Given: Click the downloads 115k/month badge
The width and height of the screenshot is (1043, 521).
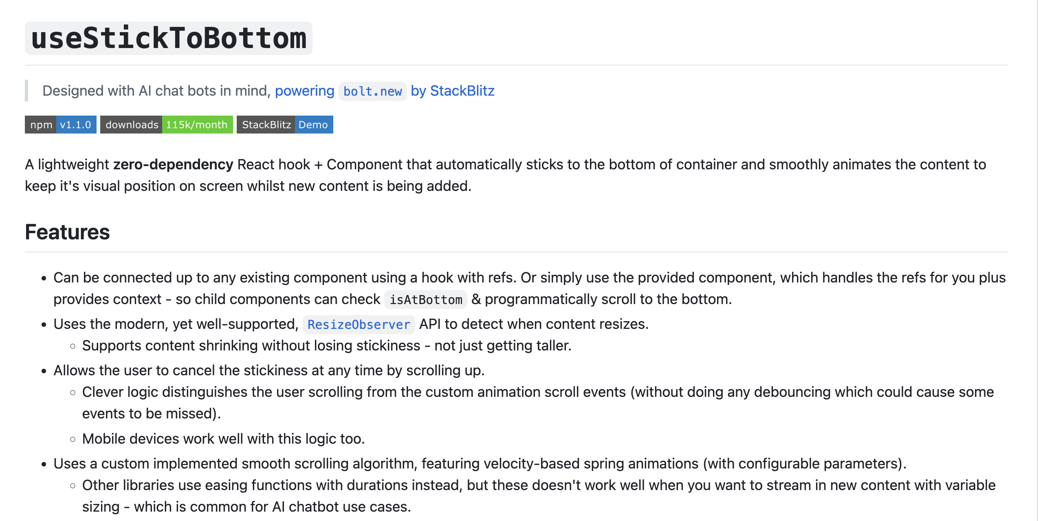Looking at the screenshot, I should pyautogui.click(x=166, y=125).
